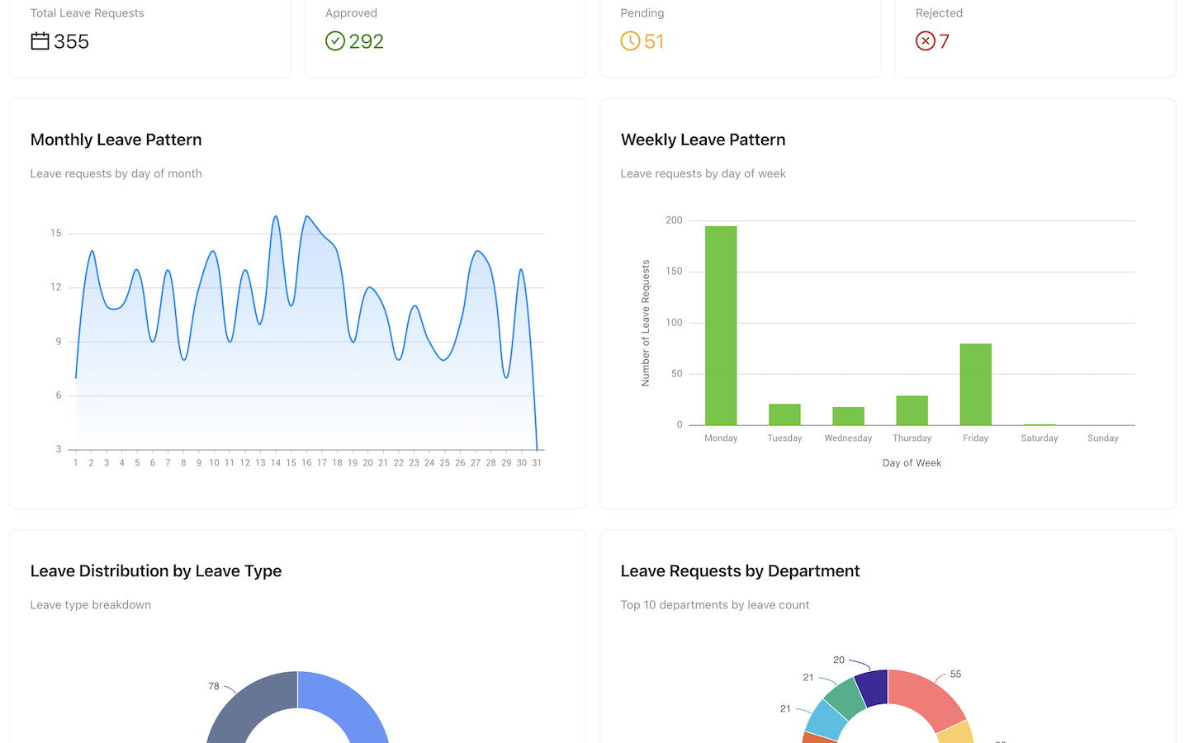Select the dark blue department segment labeled 20
Screen dimensions: 1189x743
coord(873,687)
